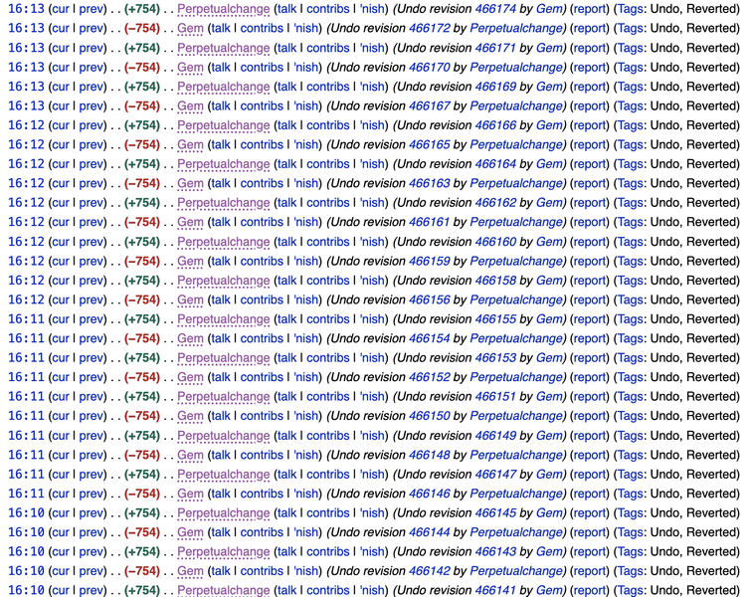750x597 pixels.
Task: Click italic 'Gem' in undo 466147 summary
Action: pyautogui.click(x=548, y=475)
